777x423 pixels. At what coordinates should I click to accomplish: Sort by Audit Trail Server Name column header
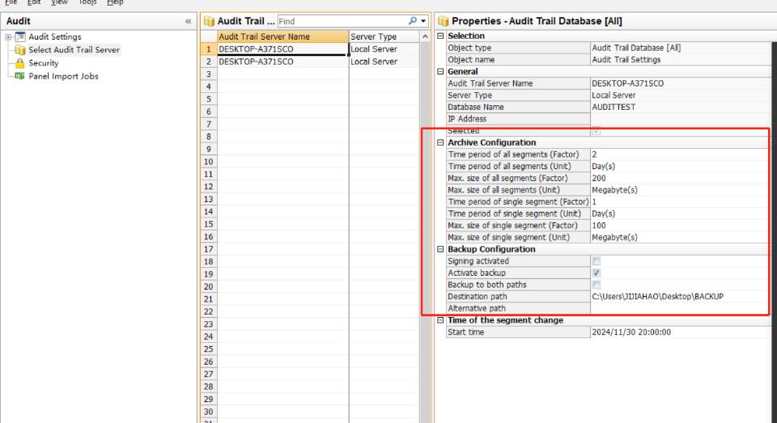[x=264, y=36]
